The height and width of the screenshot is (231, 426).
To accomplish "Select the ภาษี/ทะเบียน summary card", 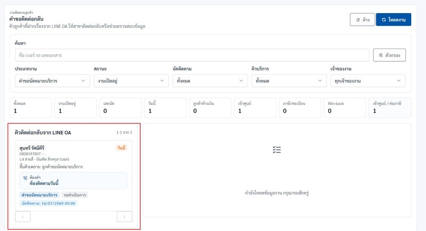I will 300,108.
